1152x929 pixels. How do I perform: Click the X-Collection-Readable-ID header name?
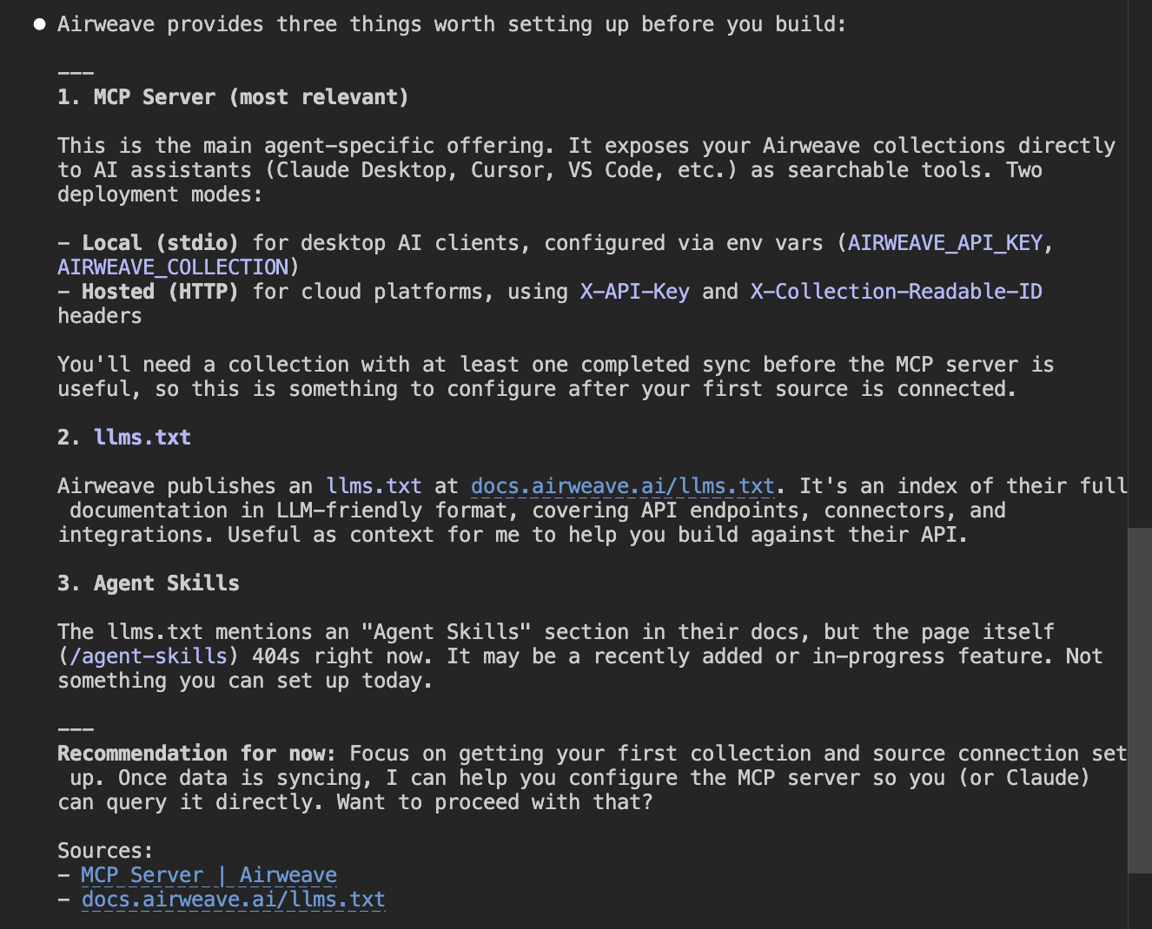896,292
